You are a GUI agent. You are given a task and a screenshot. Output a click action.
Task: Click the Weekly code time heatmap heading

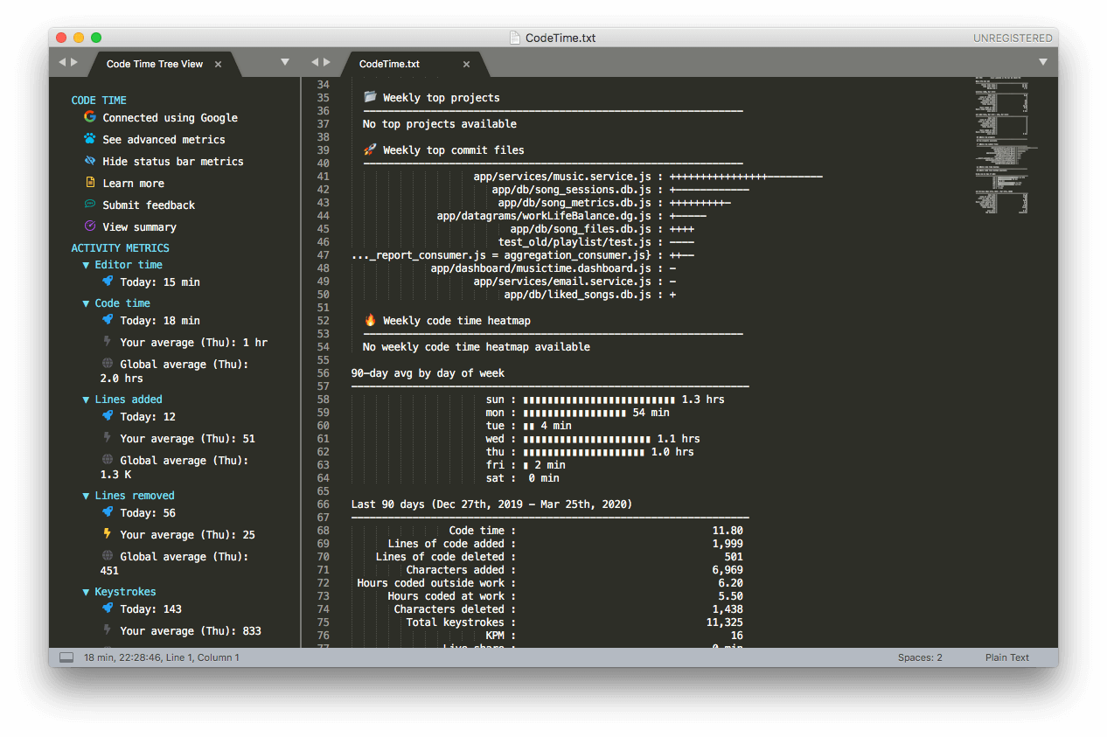click(456, 321)
